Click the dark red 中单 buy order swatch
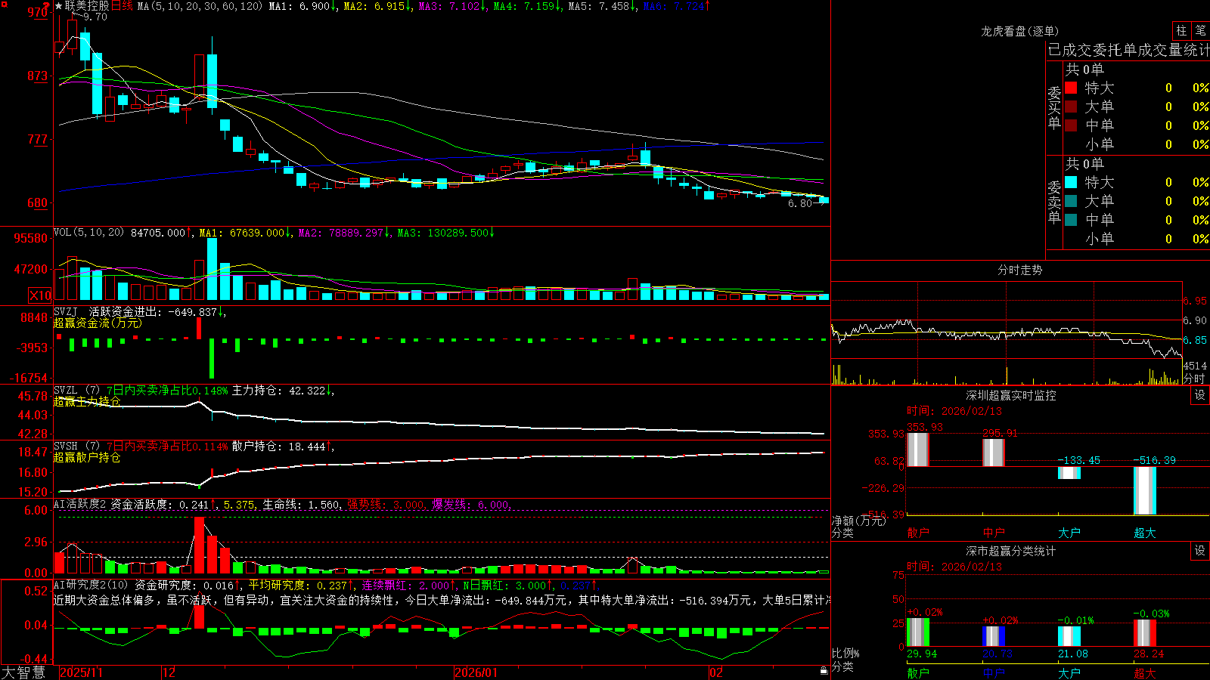The height and width of the screenshot is (680, 1210). click(x=1071, y=125)
